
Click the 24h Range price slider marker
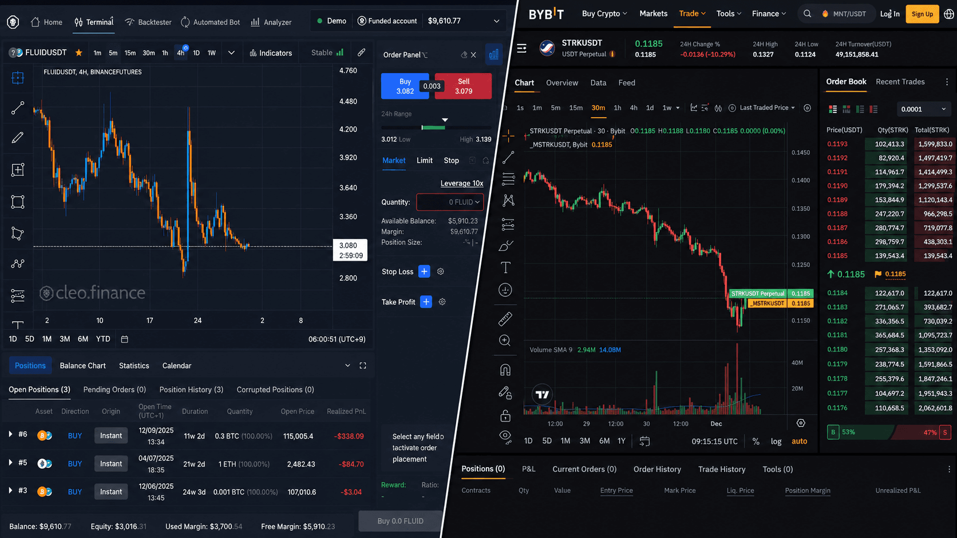(x=445, y=120)
